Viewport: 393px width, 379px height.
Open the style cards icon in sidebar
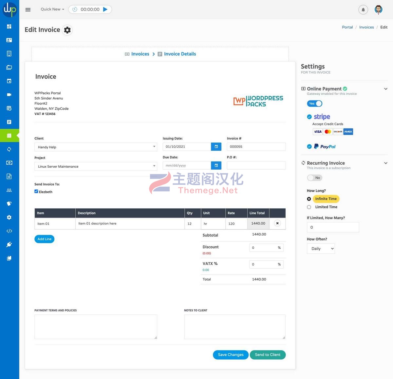pyautogui.click(x=9, y=203)
